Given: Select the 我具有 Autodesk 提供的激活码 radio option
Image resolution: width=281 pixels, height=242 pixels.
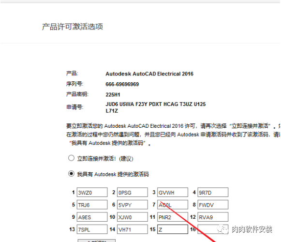Looking at the screenshot, I should (x=71, y=174).
